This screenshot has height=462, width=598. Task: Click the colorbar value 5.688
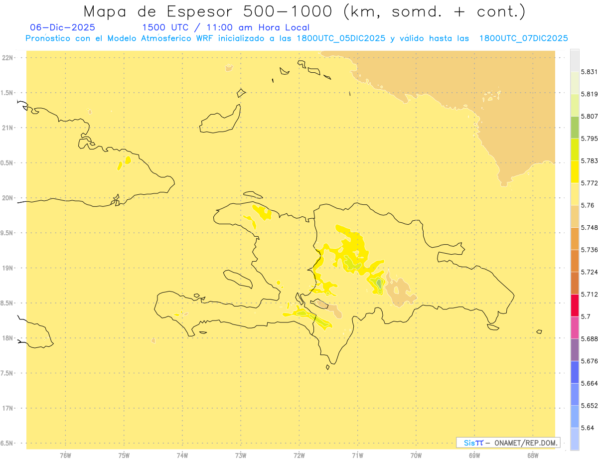pyautogui.click(x=590, y=339)
